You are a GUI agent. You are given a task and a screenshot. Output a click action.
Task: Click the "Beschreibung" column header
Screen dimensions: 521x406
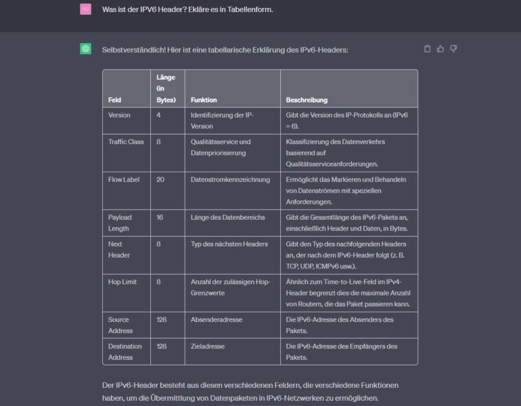point(307,99)
